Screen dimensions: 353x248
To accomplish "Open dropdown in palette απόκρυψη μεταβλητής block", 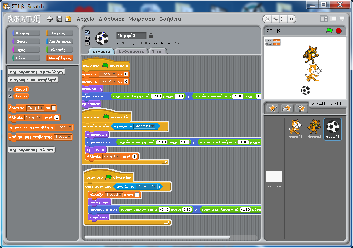I will (x=63, y=137).
